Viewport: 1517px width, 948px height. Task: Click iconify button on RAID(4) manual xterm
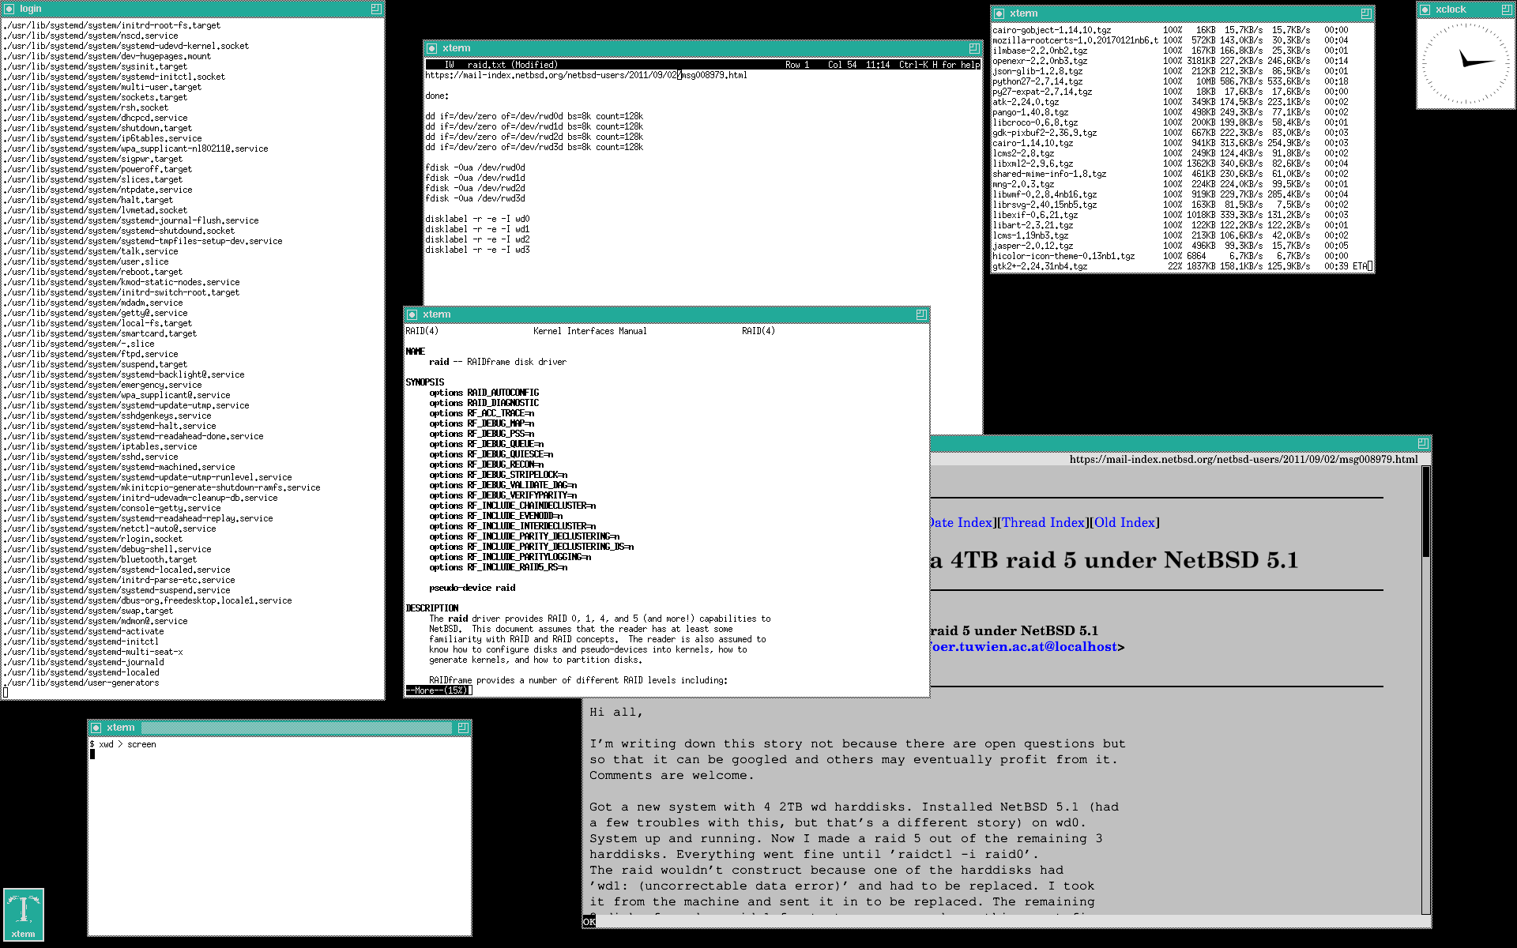[x=412, y=314]
